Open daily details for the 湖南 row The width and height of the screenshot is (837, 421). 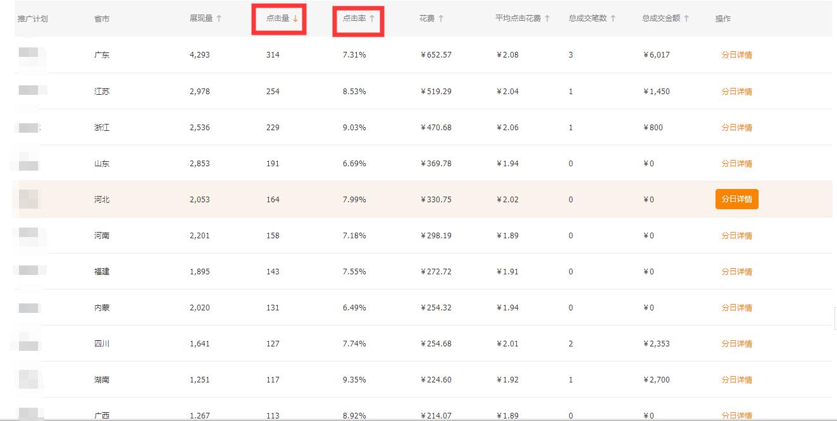pyautogui.click(x=737, y=379)
